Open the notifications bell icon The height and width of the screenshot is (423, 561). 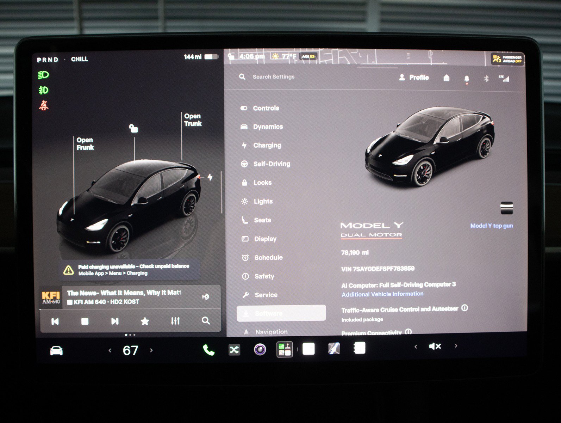467,79
